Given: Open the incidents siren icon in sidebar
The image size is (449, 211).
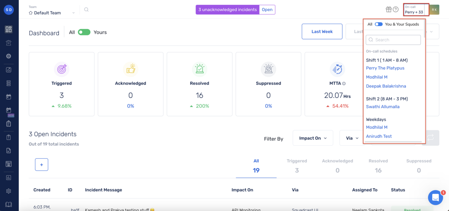Looking at the screenshot, I should coord(8,43).
